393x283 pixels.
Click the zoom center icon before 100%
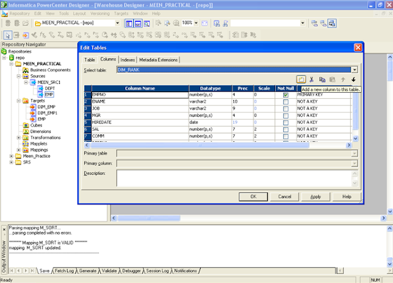pyautogui.click(x=176, y=23)
